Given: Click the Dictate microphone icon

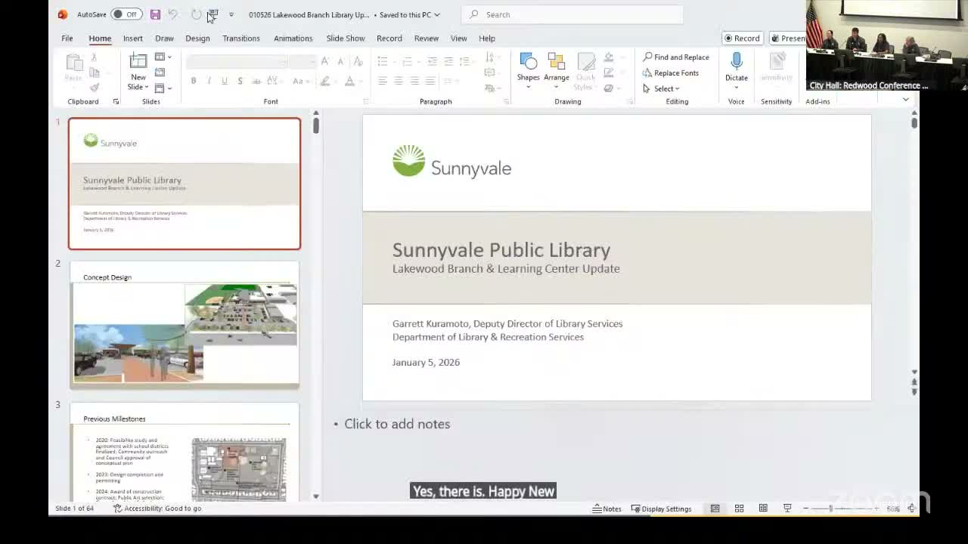Looking at the screenshot, I should point(736,63).
